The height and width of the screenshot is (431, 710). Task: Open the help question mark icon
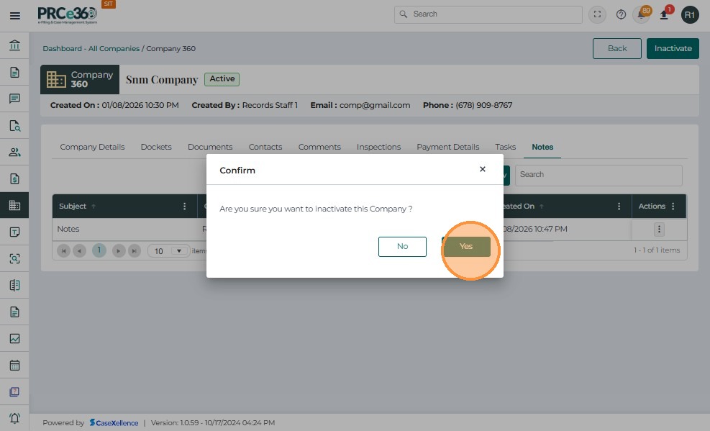(621, 14)
